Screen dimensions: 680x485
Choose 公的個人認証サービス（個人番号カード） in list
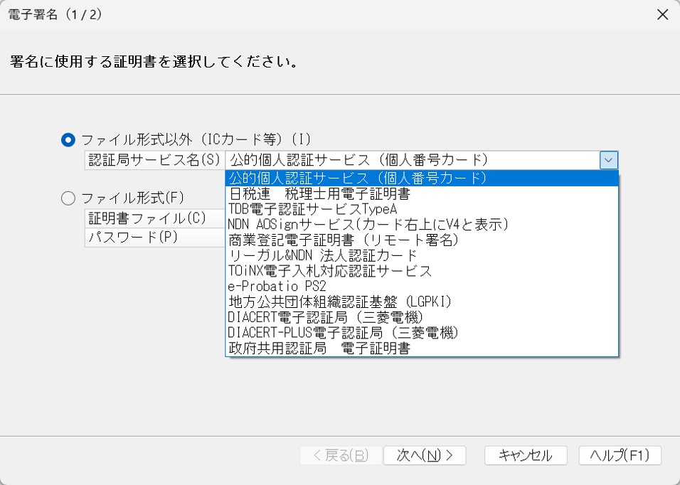(422, 178)
